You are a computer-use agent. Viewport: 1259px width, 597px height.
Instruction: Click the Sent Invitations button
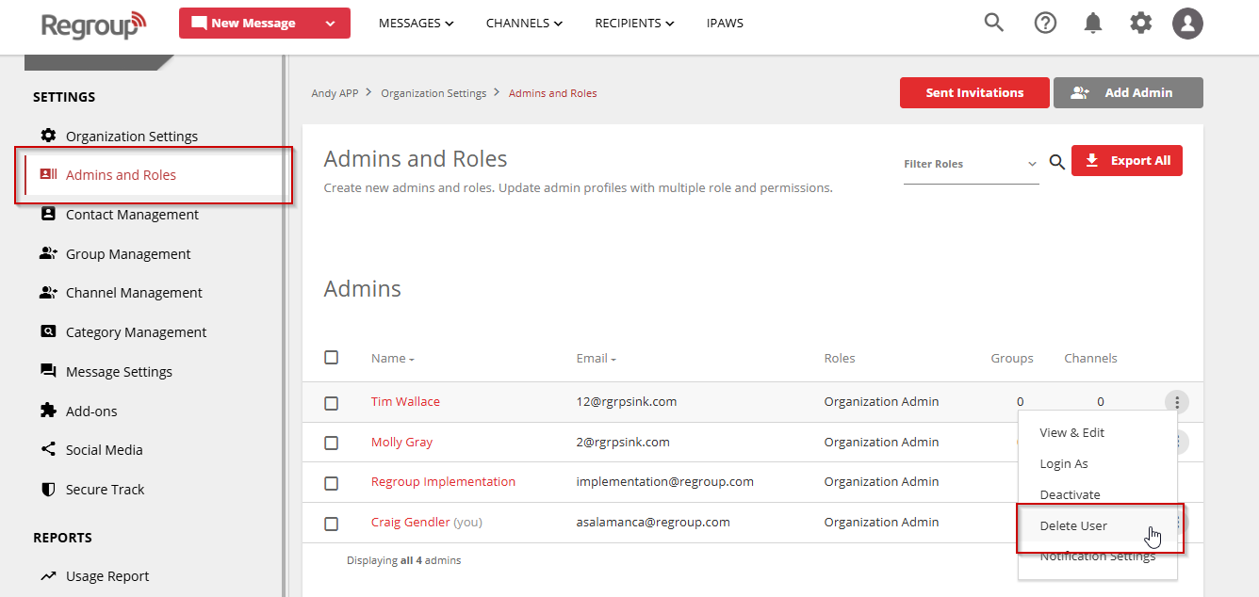tap(974, 92)
